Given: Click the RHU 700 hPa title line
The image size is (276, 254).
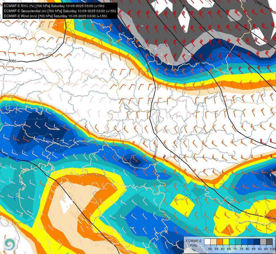Looking at the screenshot, I should tap(54, 6).
